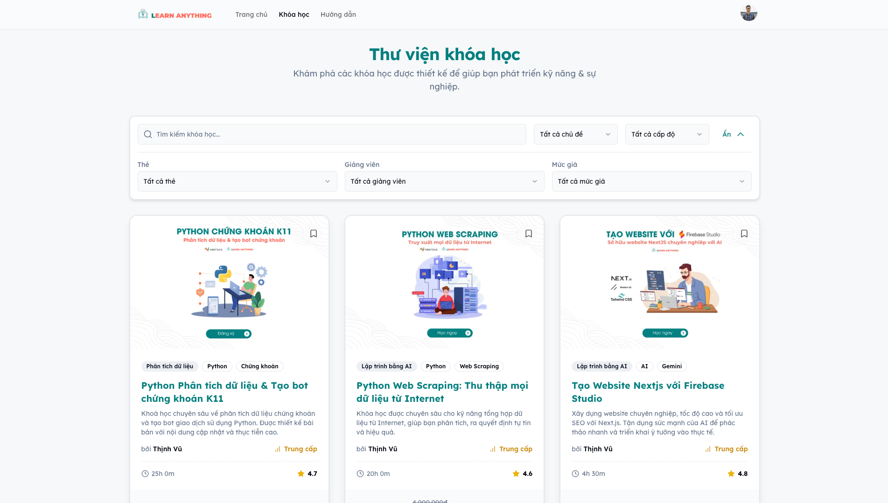The image size is (888, 503).
Task: Click the clock icon beside 20h 0m
Action: (360, 474)
